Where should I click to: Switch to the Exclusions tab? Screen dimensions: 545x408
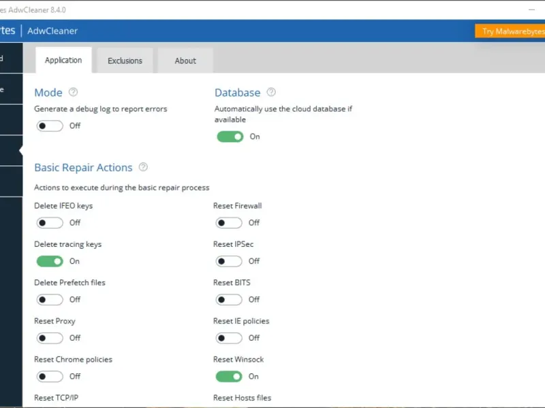[125, 61]
